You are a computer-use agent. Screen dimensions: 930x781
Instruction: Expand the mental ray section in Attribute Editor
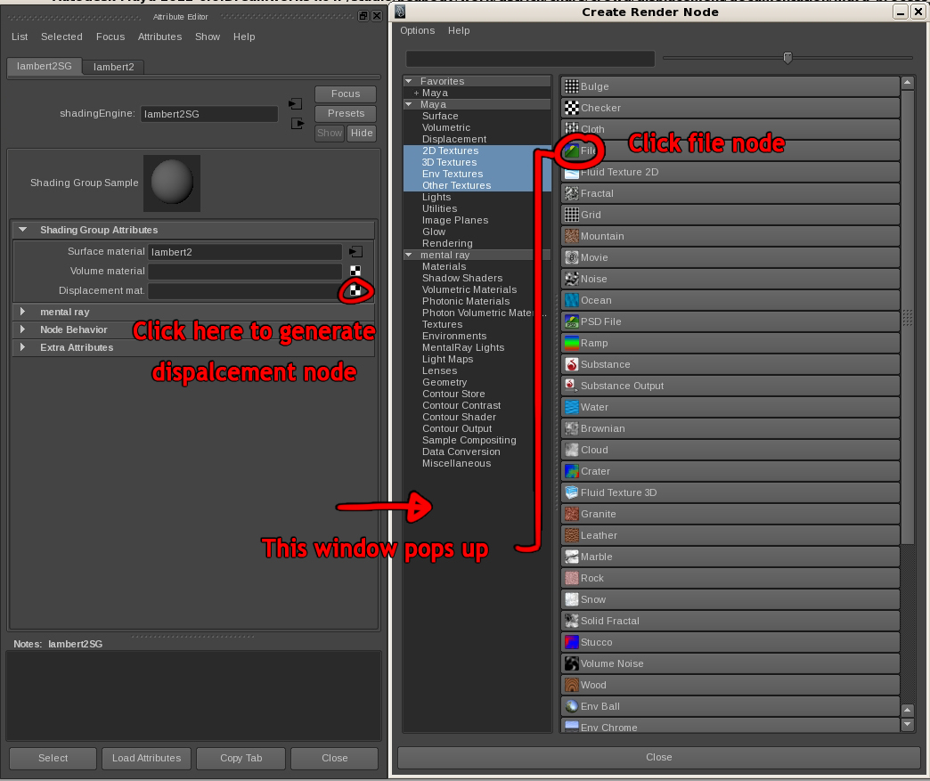pyautogui.click(x=22, y=312)
